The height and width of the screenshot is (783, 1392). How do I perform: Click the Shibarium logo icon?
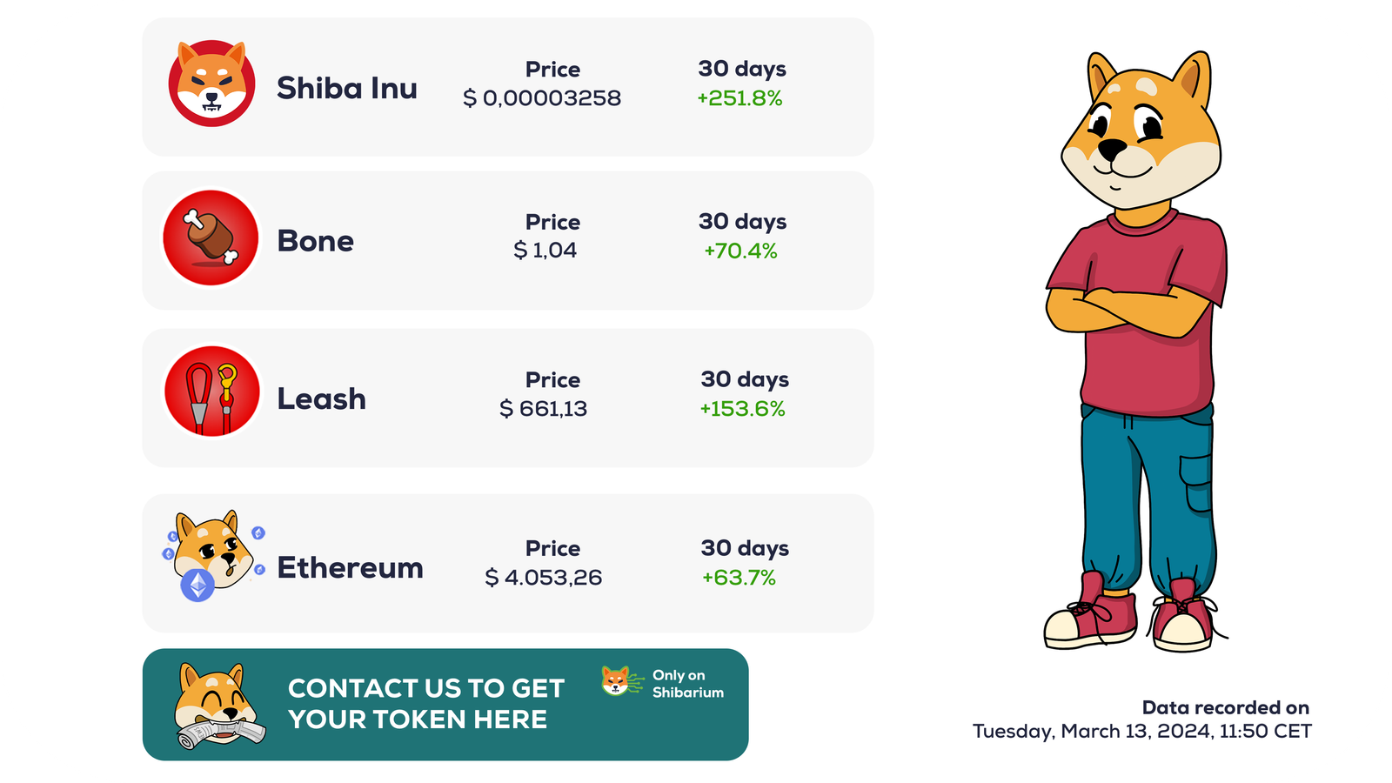pyautogui.click(x=618, y=681)
